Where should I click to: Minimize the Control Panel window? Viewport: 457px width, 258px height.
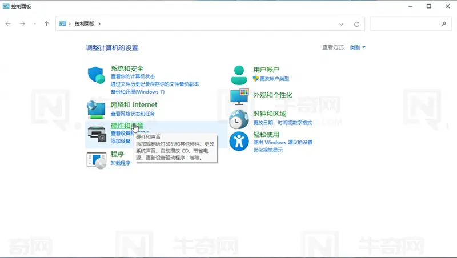(410, 6)
